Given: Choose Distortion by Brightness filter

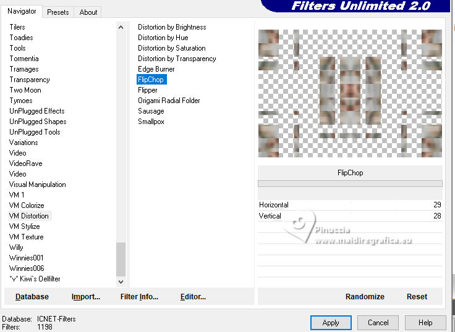Looking at the screenshot, I should [172, 27].
